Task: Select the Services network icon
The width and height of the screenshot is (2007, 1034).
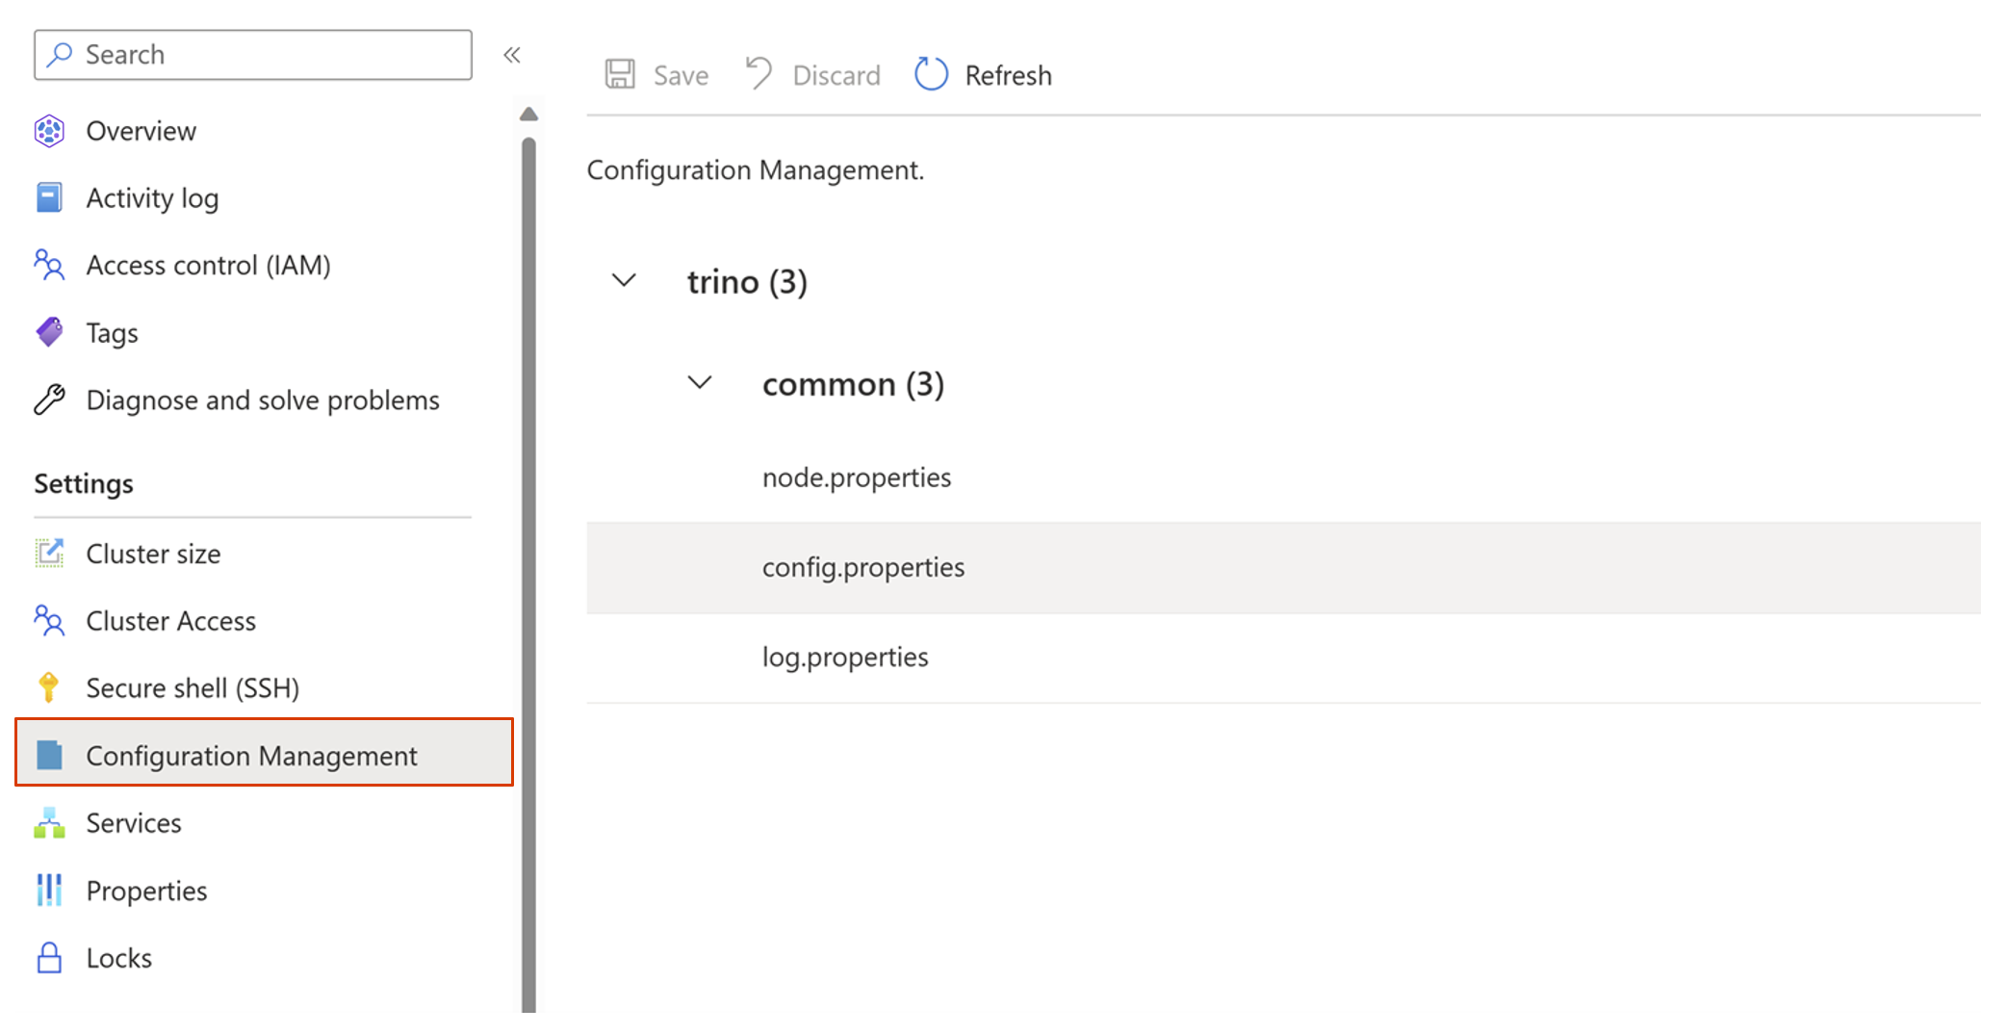Action: click(x=49, y=822)
